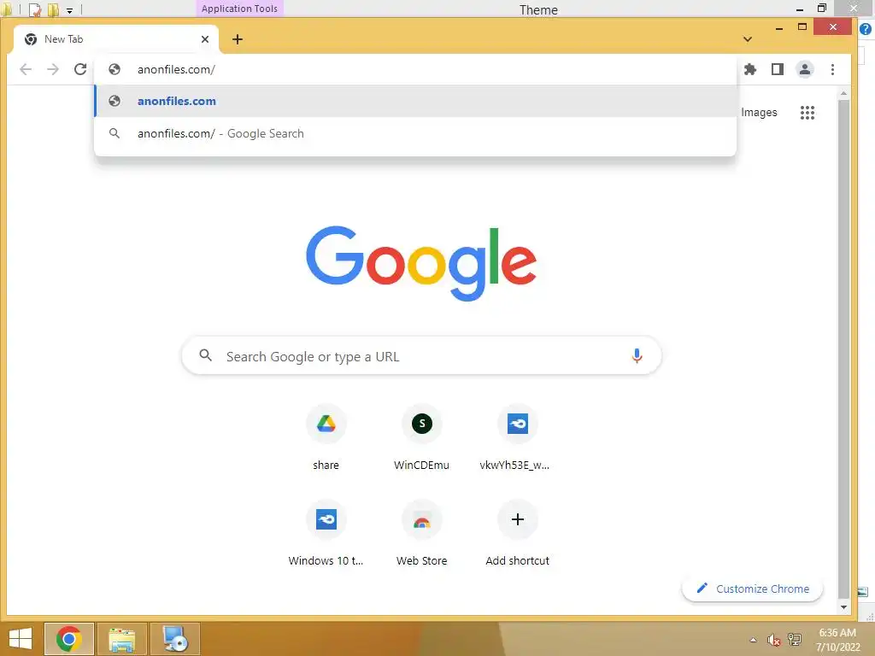Image resolution: width=875 pixels, height=656 pixels.
Task: Click the Customize Chrome button
Action: [752, 589]
